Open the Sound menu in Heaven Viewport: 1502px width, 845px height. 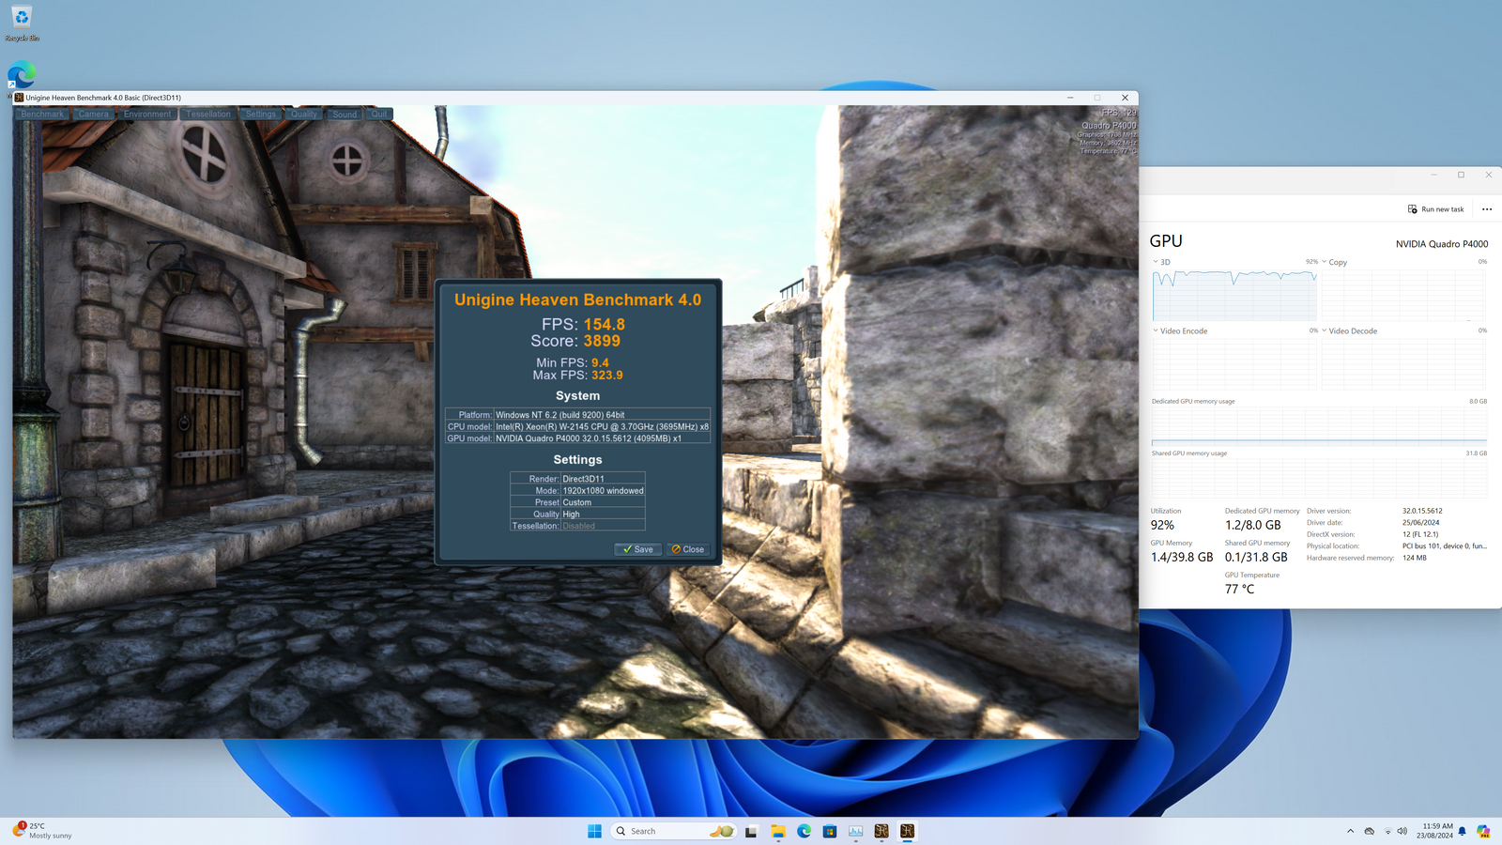click(345, 115)
